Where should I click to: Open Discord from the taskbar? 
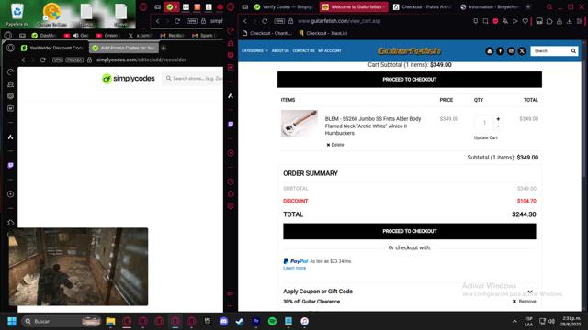tap(224, 321)
